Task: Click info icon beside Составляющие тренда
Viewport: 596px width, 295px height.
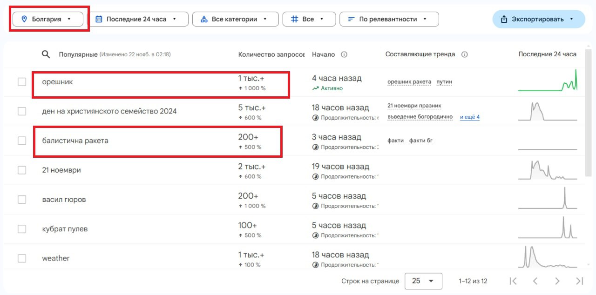Action: (x=464, y=54)
